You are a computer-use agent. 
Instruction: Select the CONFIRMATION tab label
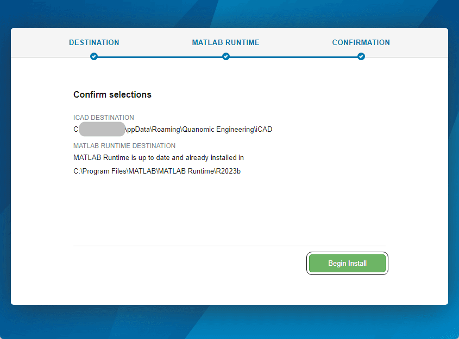tap(361, 42)
